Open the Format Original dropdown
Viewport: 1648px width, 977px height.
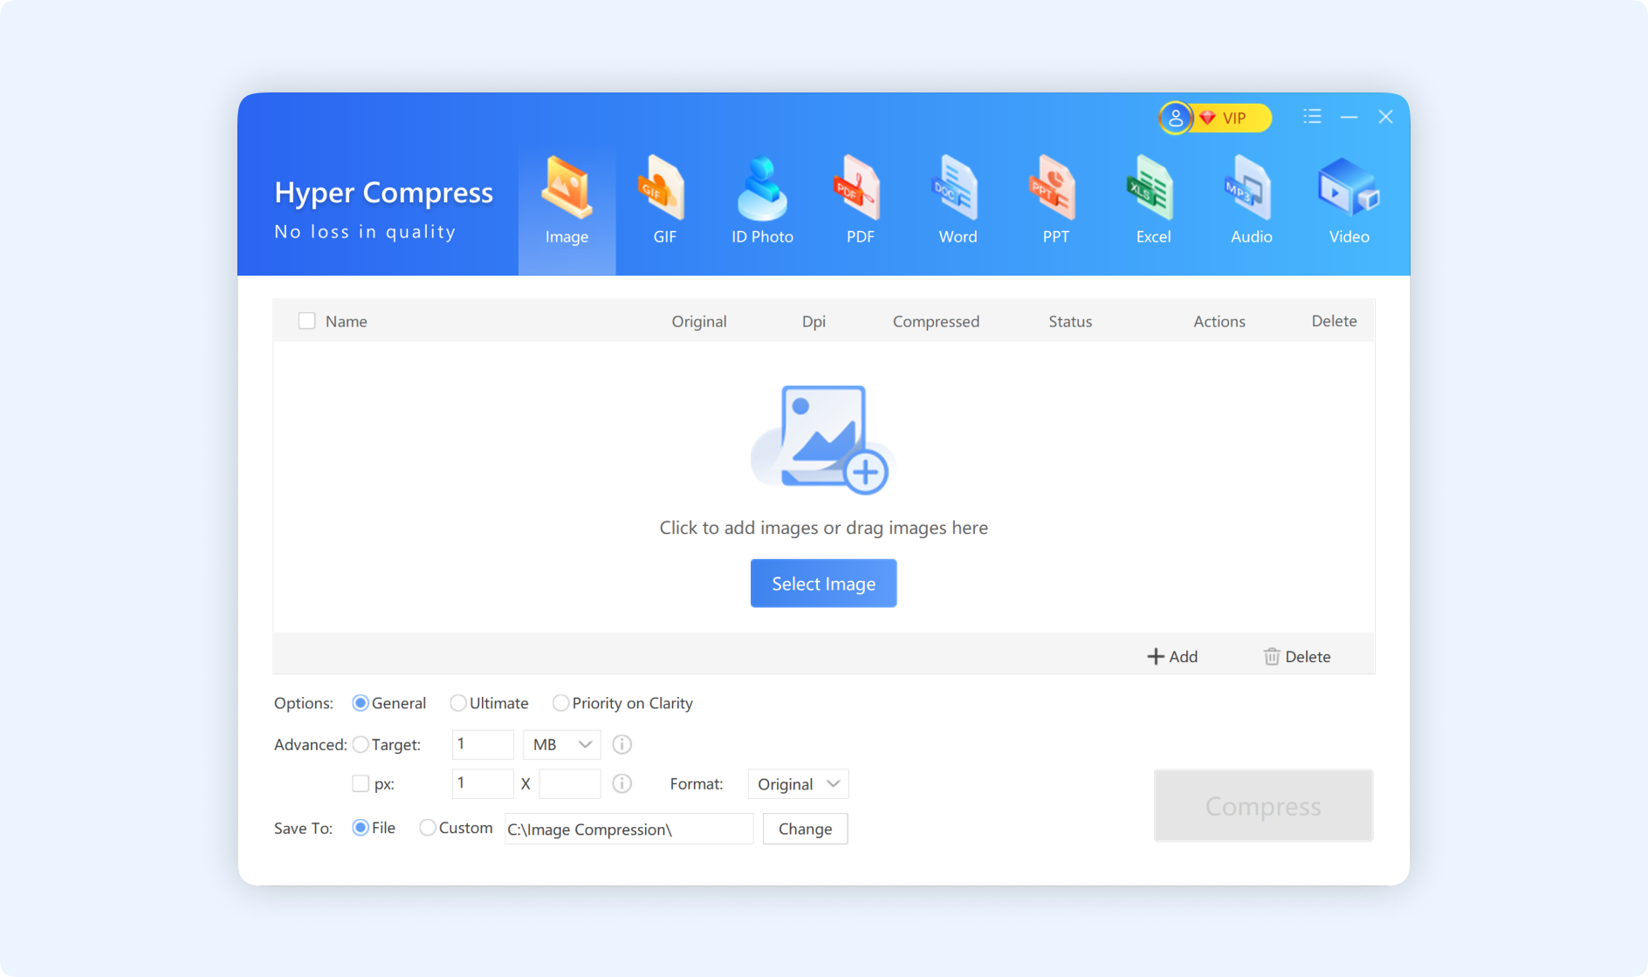[798, 784]
